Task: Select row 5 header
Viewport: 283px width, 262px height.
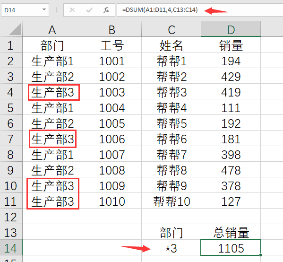Action: tap(11, 107)
